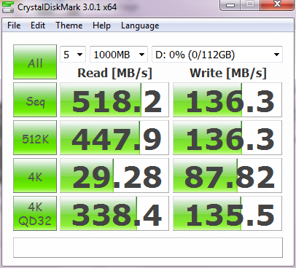Start the 4K benchmark test

[x=35, y=176]
